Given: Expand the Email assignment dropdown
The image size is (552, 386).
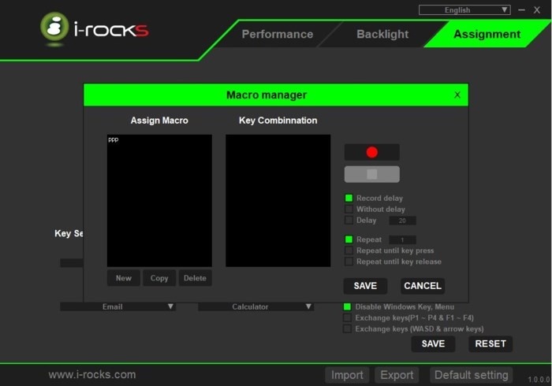Looking at the screenshot, I should click(117, 306).
